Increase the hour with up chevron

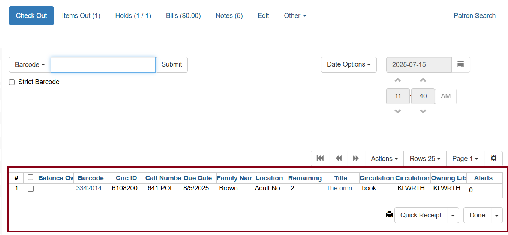tap(398, 80)
